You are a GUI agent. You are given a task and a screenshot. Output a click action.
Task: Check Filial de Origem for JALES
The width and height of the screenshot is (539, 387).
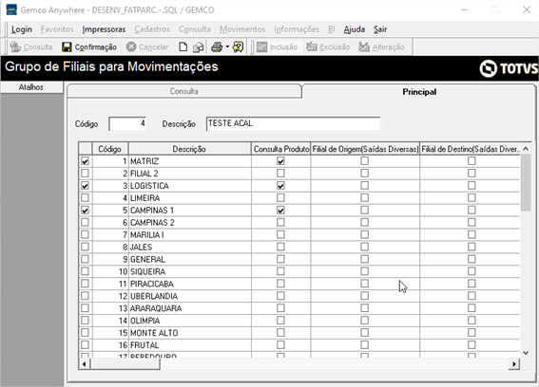365,247
